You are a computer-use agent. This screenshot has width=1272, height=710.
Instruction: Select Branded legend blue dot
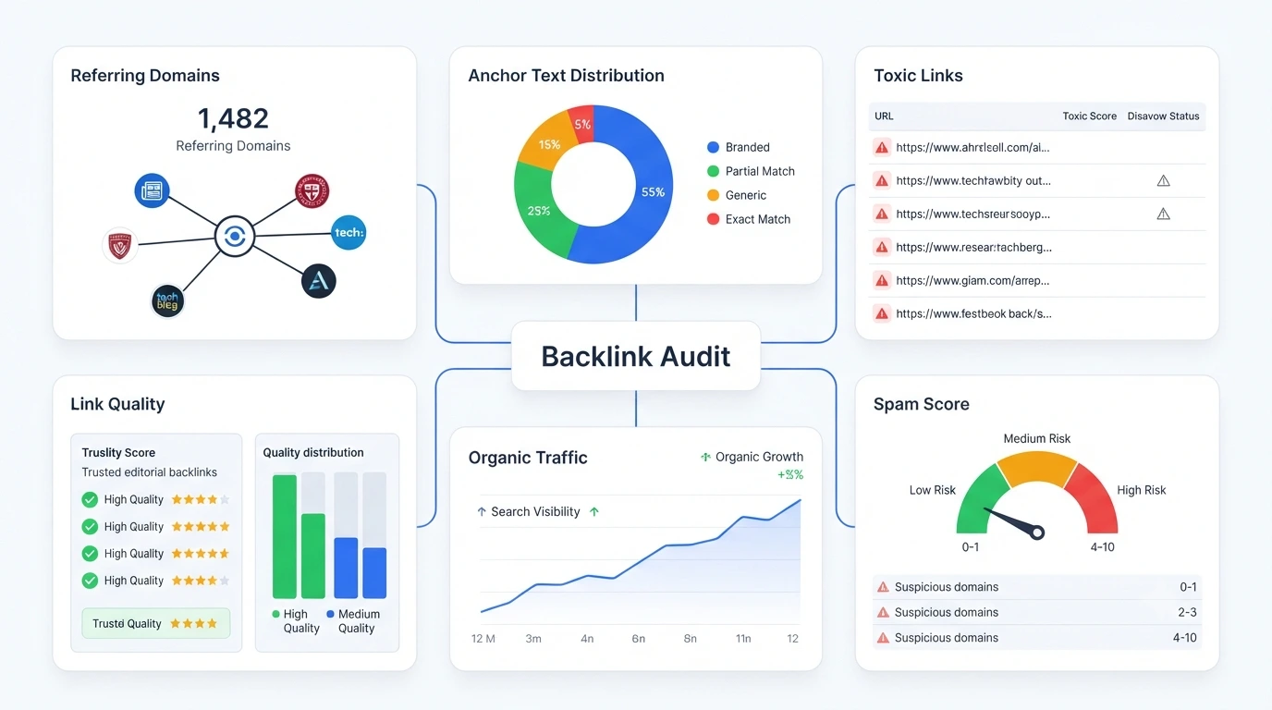tap(713, 147)
